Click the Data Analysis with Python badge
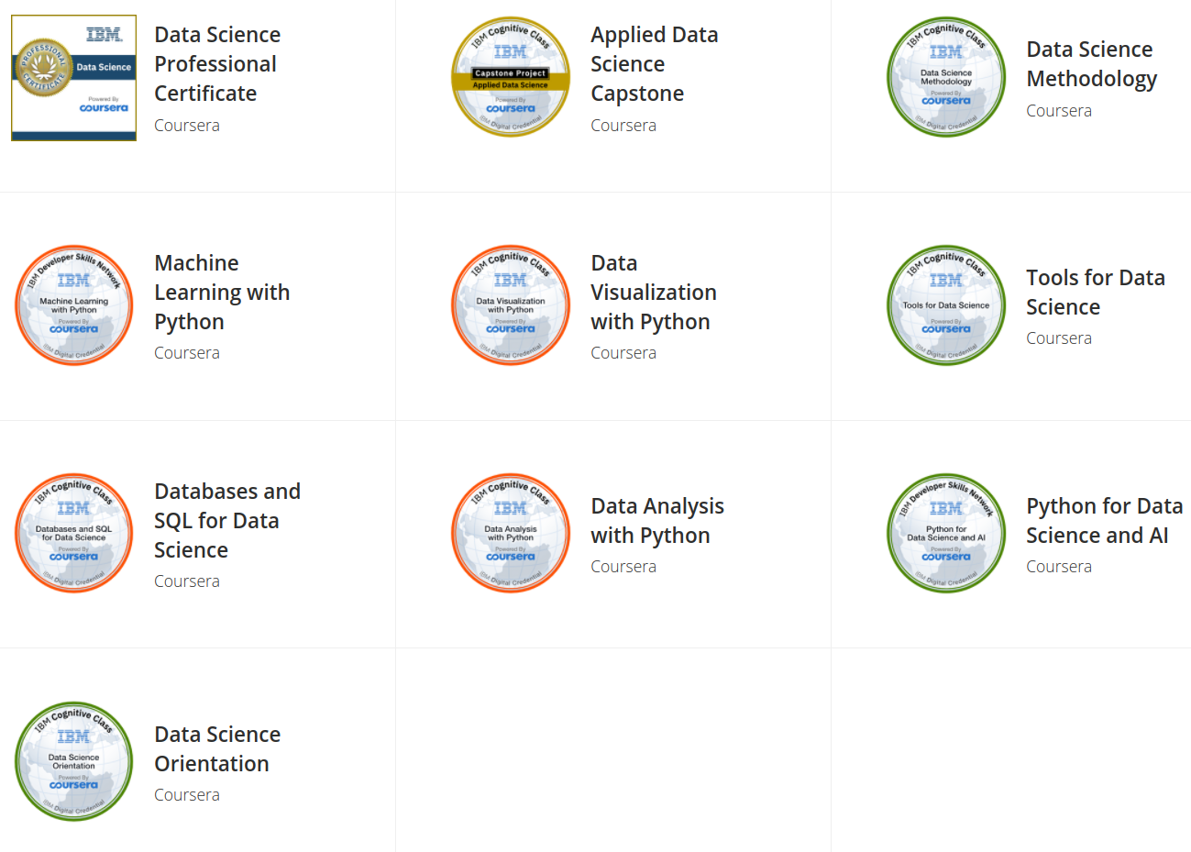1191x852 pixels. click(511, 533)
